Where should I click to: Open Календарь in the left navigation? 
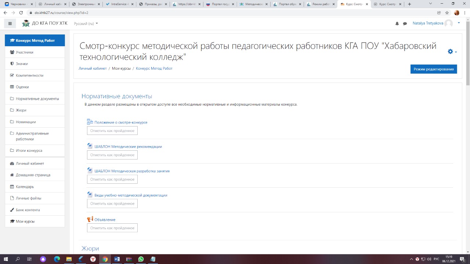point(25,187)
